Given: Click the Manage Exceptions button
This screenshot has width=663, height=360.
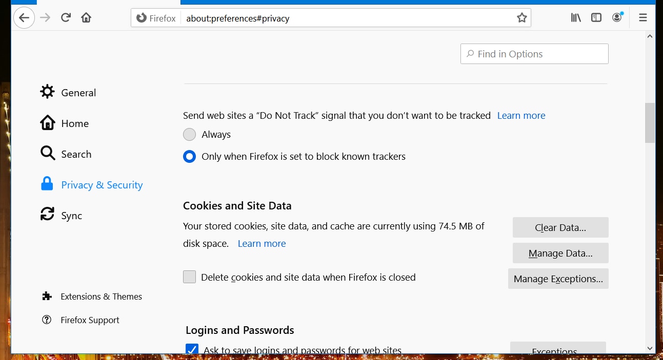Looking at the screenshot, I should [x=558, y=279].
